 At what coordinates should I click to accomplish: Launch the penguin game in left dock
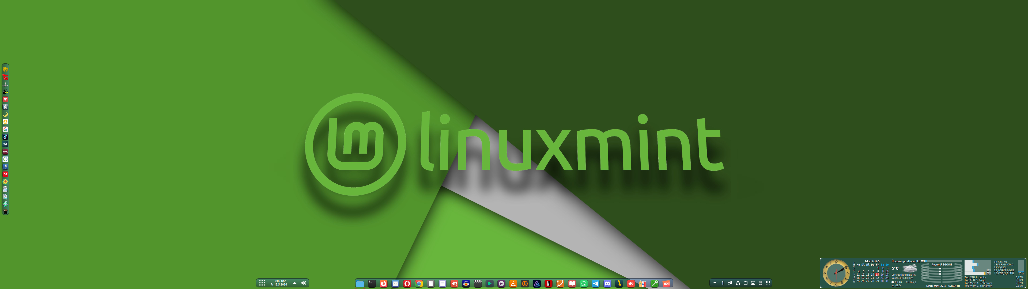click(5, 107)
